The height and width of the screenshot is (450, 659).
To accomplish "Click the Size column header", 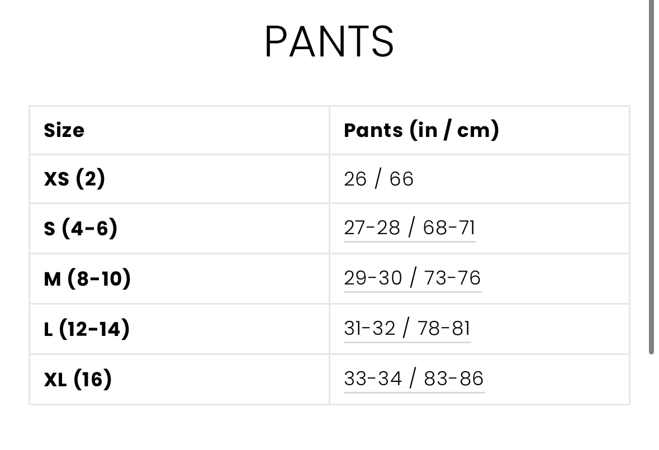I will tap(64, 130).
